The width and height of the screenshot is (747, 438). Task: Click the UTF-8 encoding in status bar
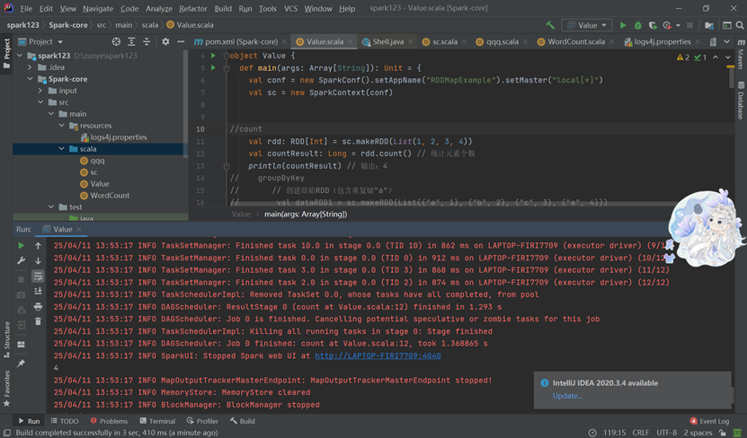(666, 433)
